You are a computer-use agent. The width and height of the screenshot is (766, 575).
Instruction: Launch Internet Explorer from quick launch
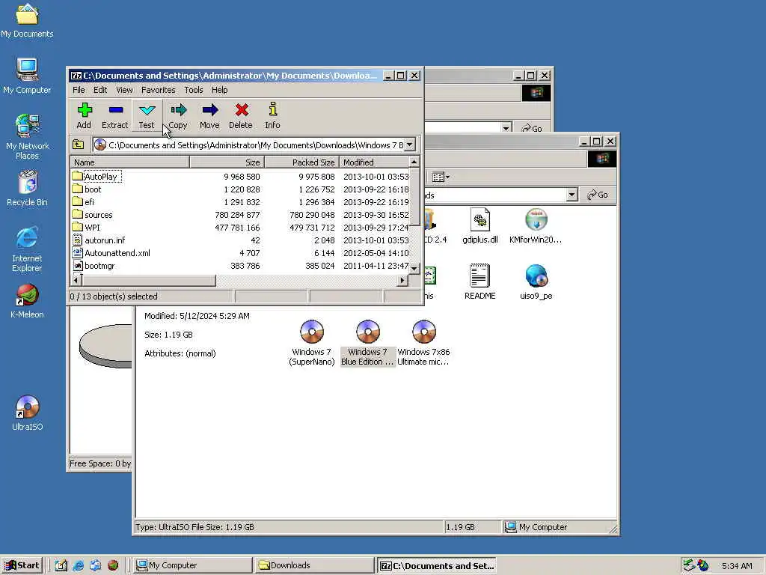coord(78,565)
